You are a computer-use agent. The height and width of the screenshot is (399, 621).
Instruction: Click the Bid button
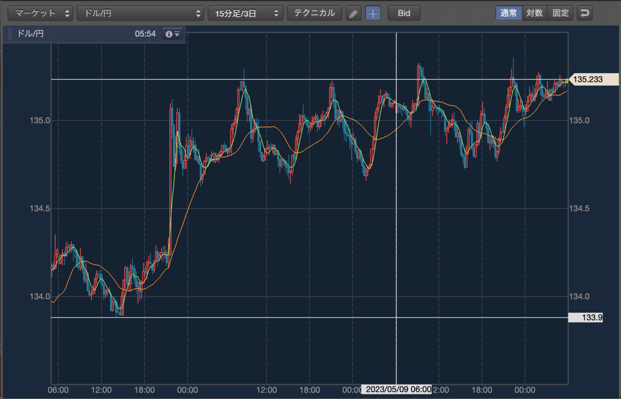click(404, 13)
